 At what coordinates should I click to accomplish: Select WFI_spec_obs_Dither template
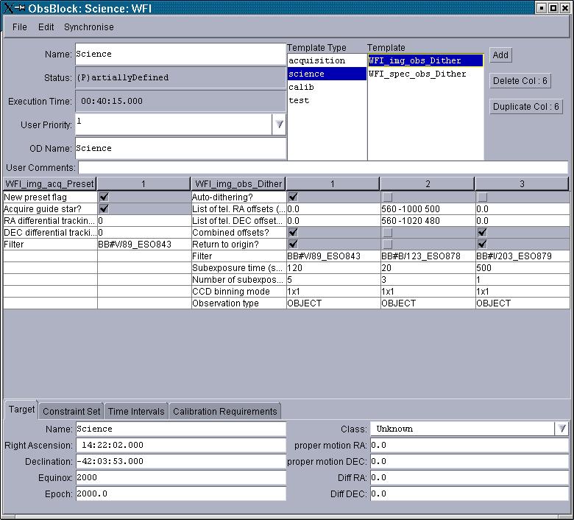coord(425,74)
